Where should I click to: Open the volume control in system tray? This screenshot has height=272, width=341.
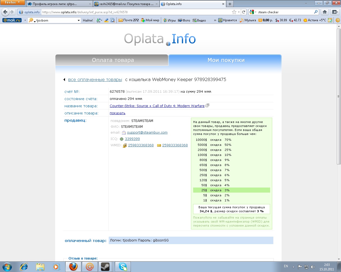[x=312, y=267]
